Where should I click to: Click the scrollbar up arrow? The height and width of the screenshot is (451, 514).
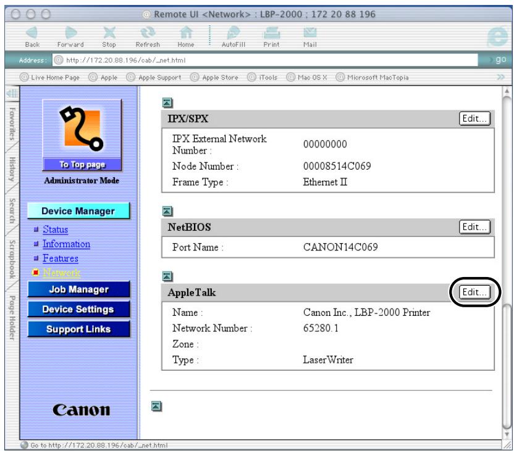(x=507, y=91)
